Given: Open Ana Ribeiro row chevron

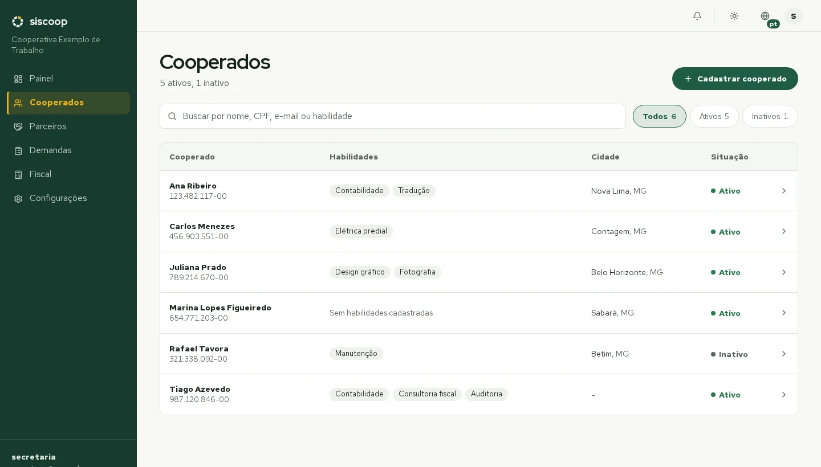Looking at the screenshot, I should click(x=784, y=191).
